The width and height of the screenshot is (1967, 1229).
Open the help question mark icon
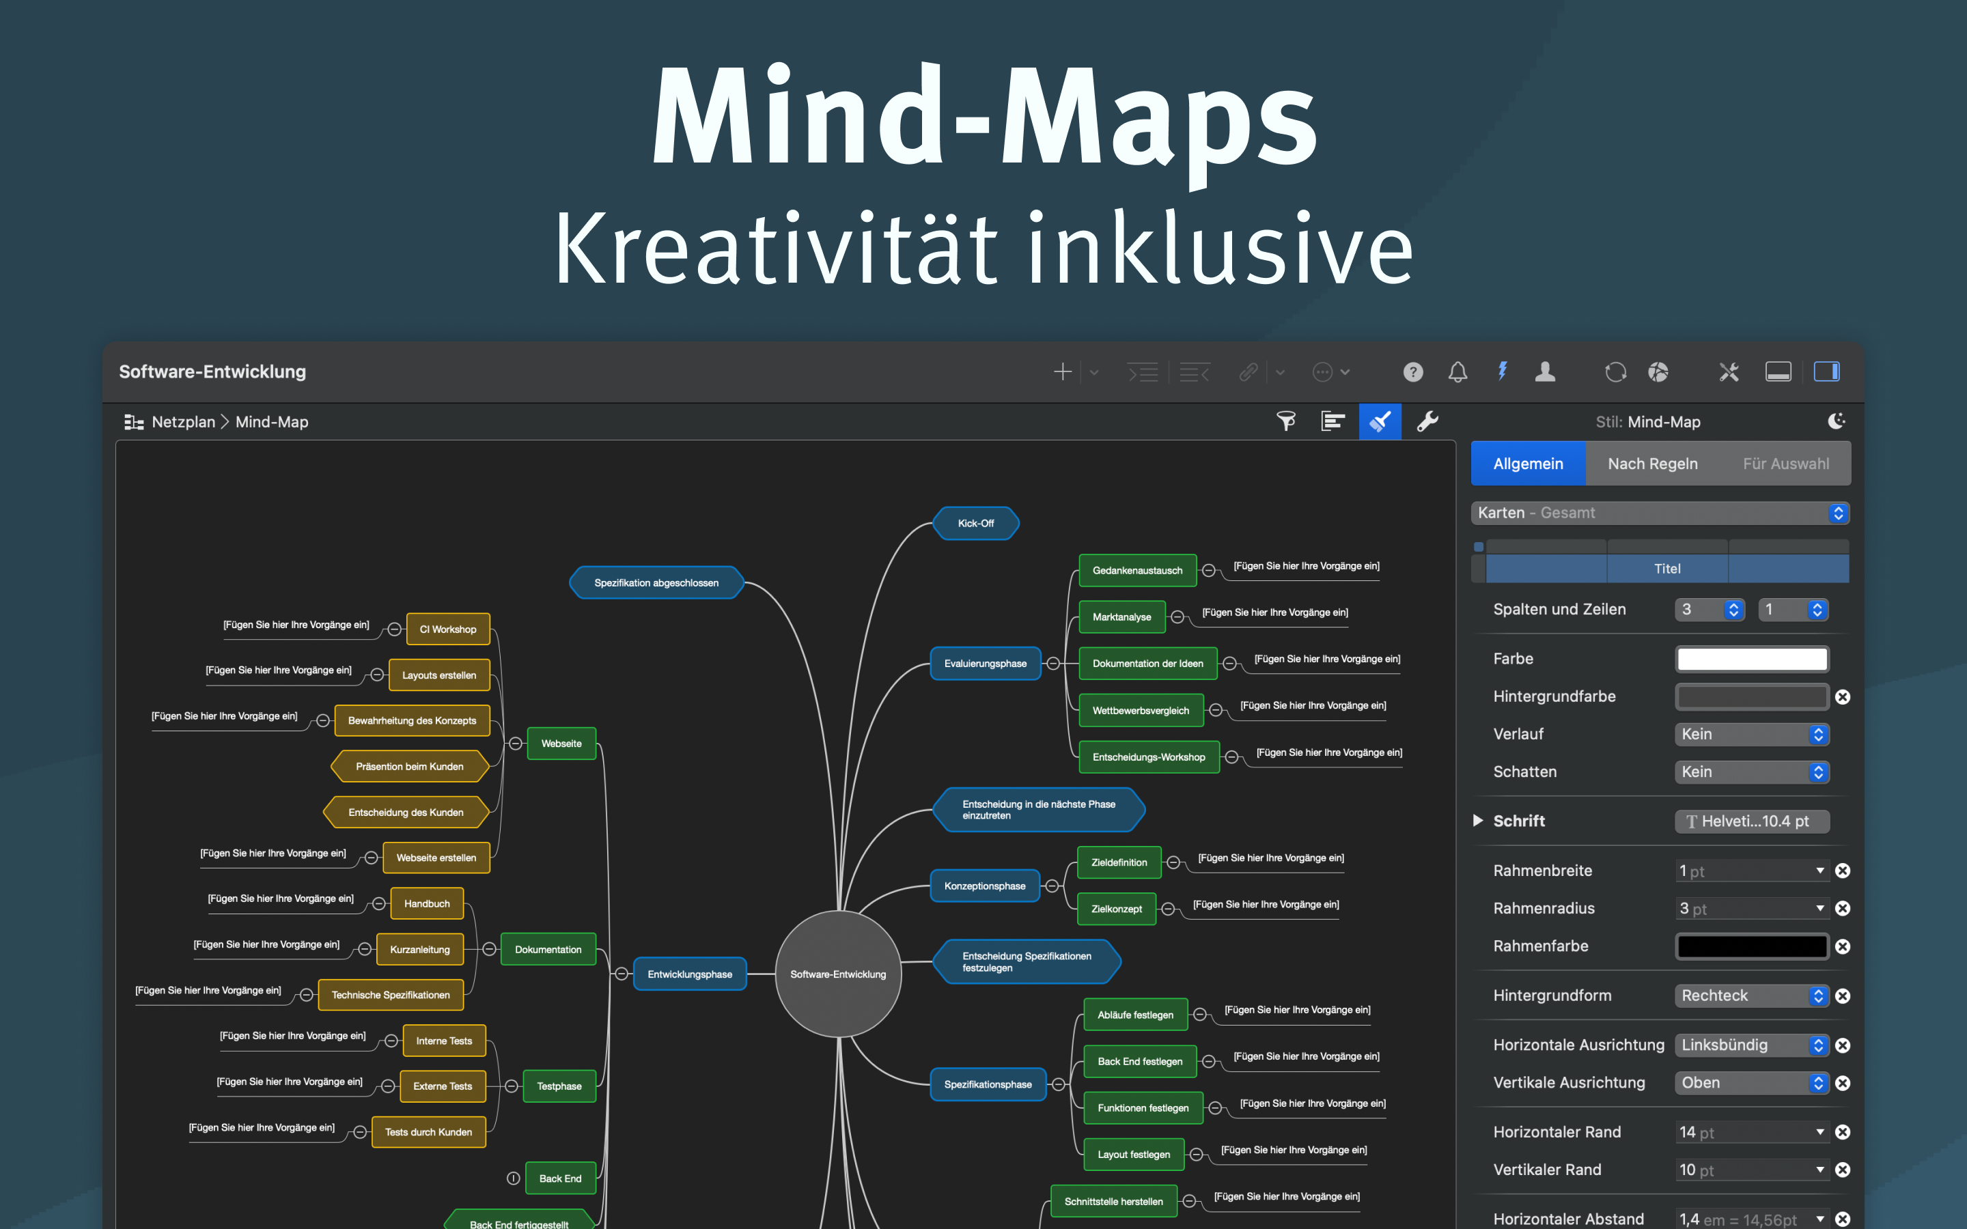(1412, 372)
